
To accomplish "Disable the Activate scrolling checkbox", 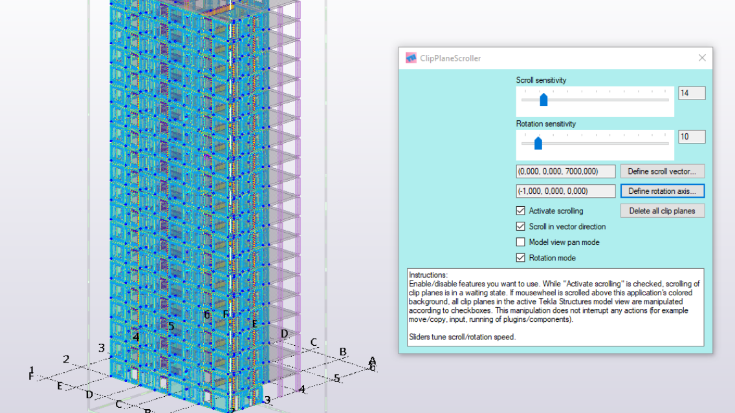I will 520,210.
